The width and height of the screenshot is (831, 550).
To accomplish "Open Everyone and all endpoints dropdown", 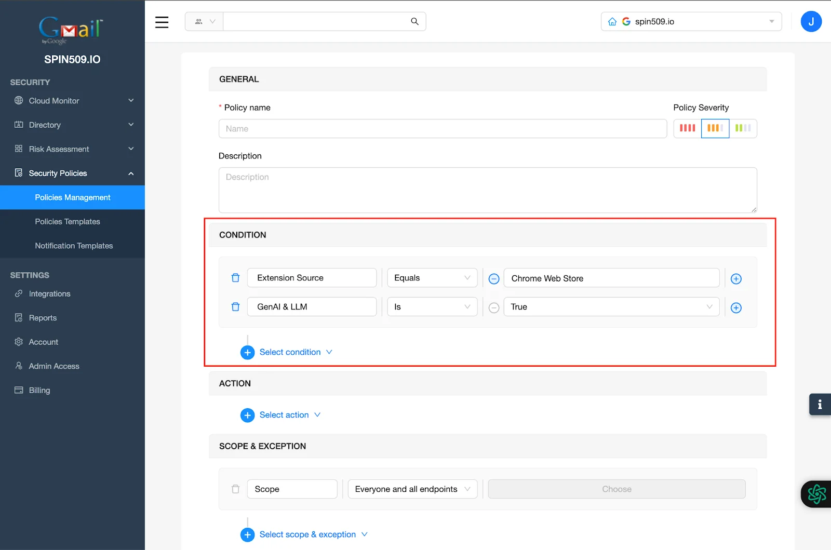I will [412, 489].
